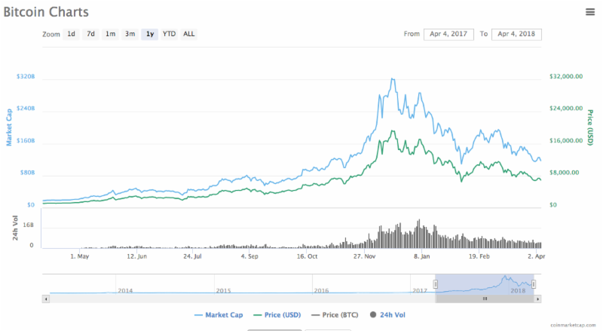Click the 8. Jan date axis label
603x331 pixels.
422,256
